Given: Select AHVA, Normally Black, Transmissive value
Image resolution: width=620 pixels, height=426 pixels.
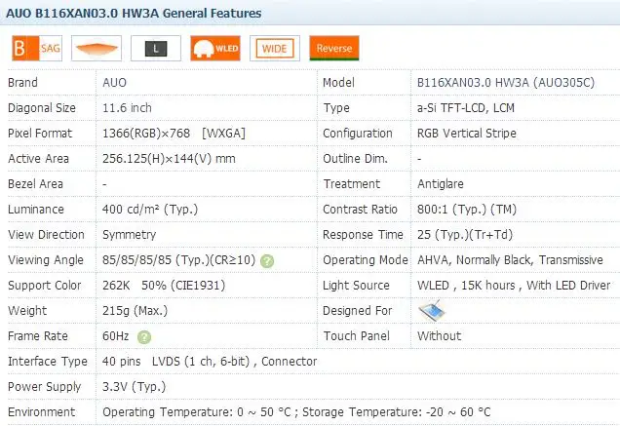Looking at the screenshot, I should point(510,260).
